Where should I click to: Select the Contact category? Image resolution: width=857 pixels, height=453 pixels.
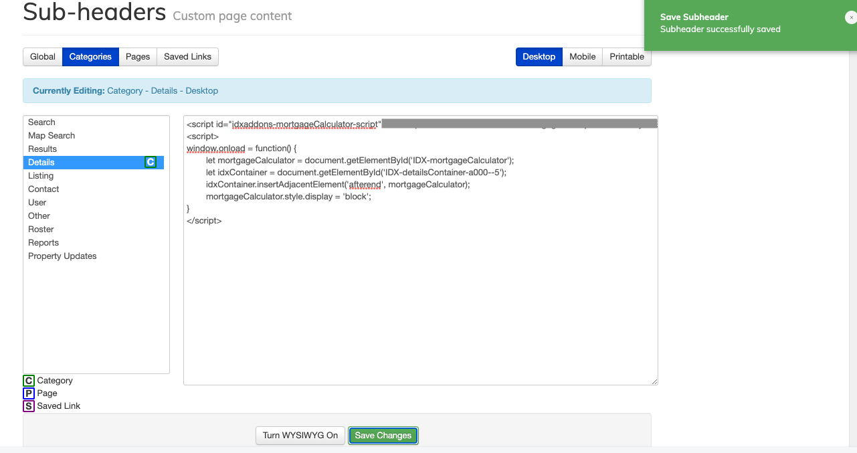(43, 189)
